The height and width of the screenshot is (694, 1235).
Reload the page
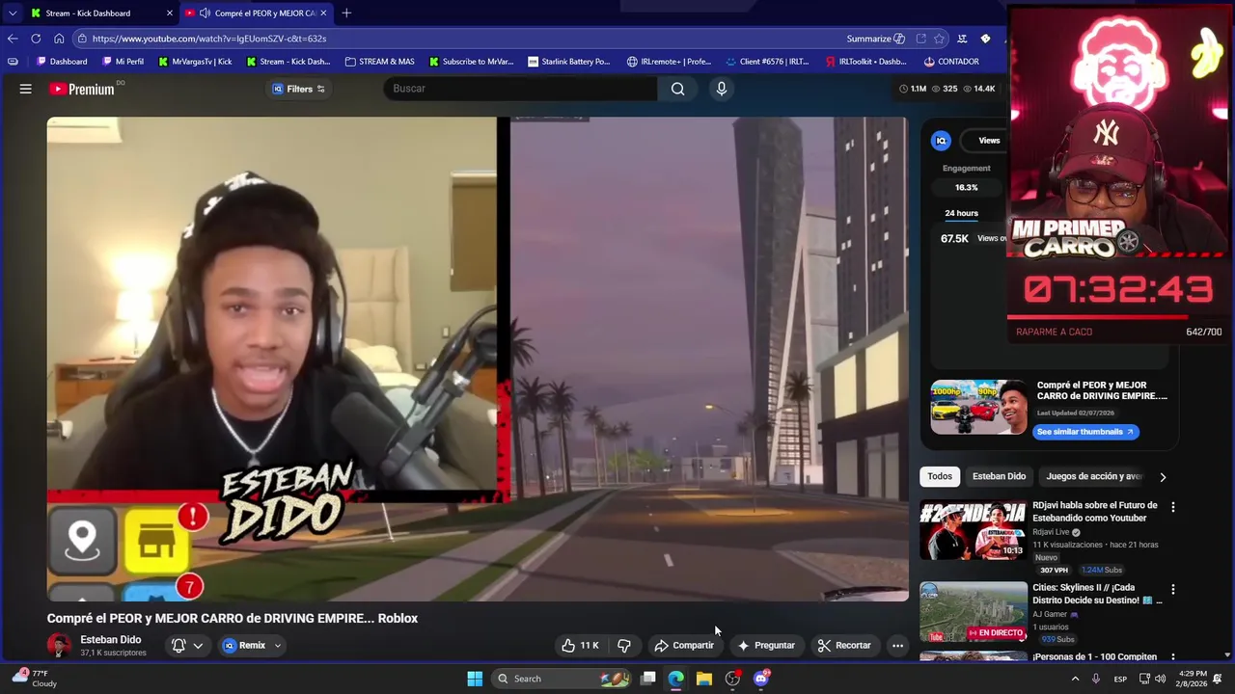coord(36,39)
